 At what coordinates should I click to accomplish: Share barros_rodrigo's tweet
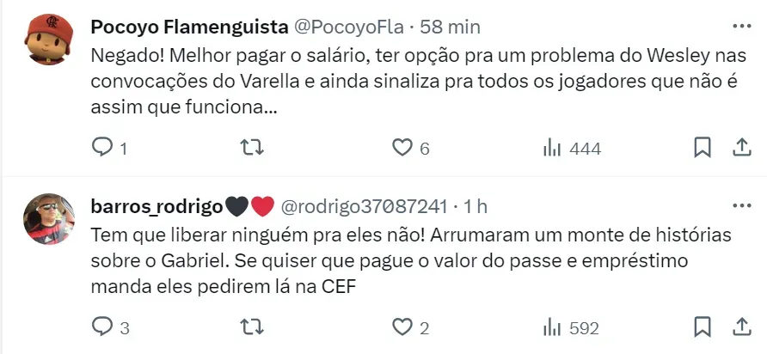pyautogui.click(x=741, y=327)
